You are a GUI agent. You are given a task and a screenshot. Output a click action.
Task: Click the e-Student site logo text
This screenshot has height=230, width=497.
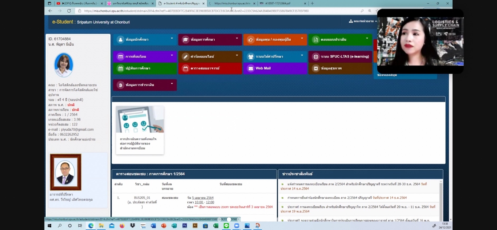(91, 22)
